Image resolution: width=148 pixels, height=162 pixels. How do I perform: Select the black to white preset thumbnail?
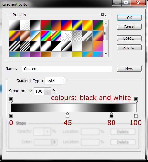coord(35,25)
